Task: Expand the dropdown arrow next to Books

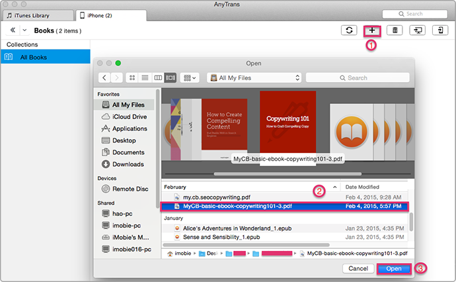Action: click(x=24, y=30)
